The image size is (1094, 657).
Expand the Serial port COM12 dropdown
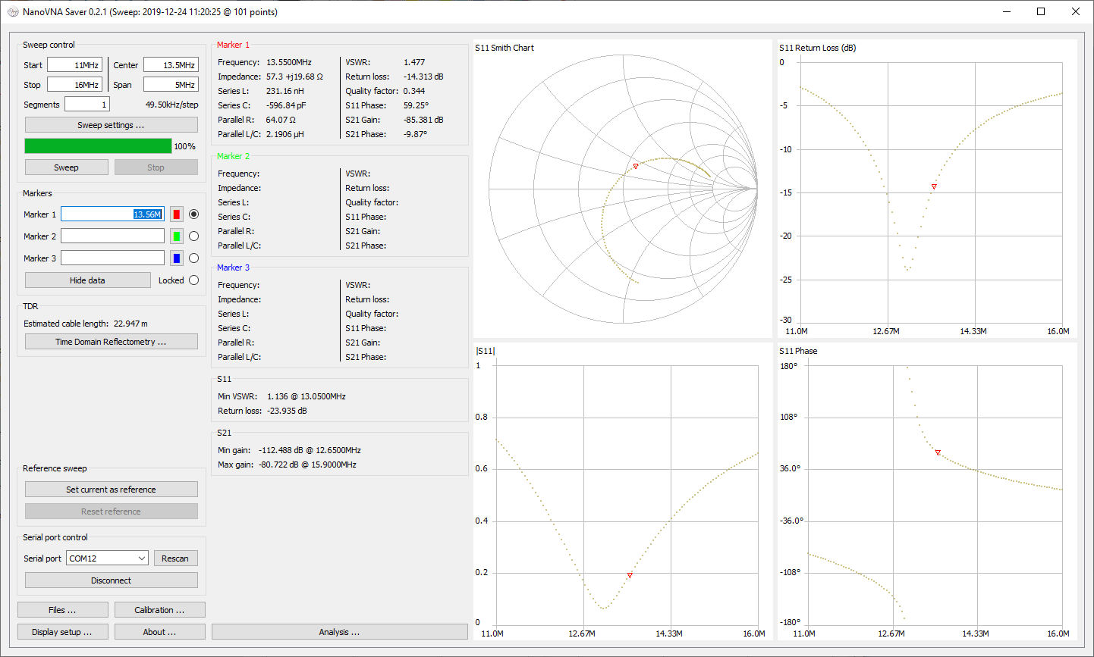tap(107, 558)
